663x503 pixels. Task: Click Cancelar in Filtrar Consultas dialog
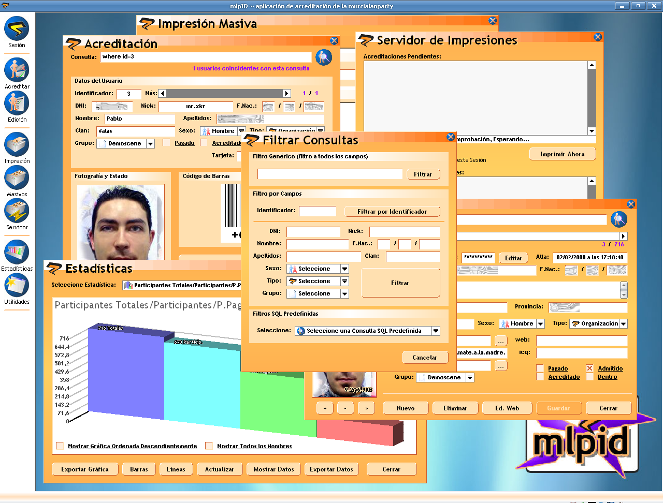pos(424,358)
